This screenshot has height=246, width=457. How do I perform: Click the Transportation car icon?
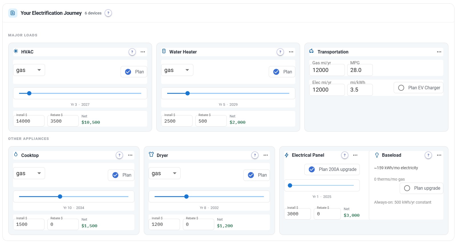coord(312,51)
